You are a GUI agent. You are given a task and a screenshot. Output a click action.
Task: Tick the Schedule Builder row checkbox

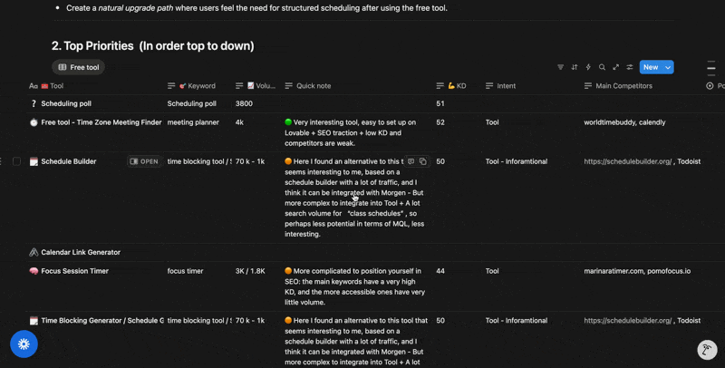click(x=16, y=162)
